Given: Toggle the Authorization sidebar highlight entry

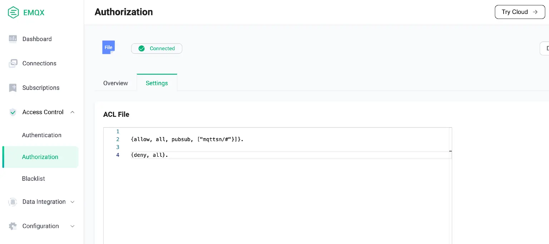Looking at the screenshot, I should click(x=40, y=157).
